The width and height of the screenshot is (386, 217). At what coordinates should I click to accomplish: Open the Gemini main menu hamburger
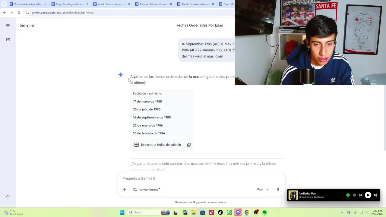pyautogui.click(x=8, y=25)
